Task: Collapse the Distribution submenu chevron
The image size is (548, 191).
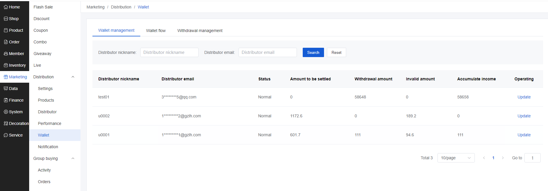Action: click(x=73, y=77)
